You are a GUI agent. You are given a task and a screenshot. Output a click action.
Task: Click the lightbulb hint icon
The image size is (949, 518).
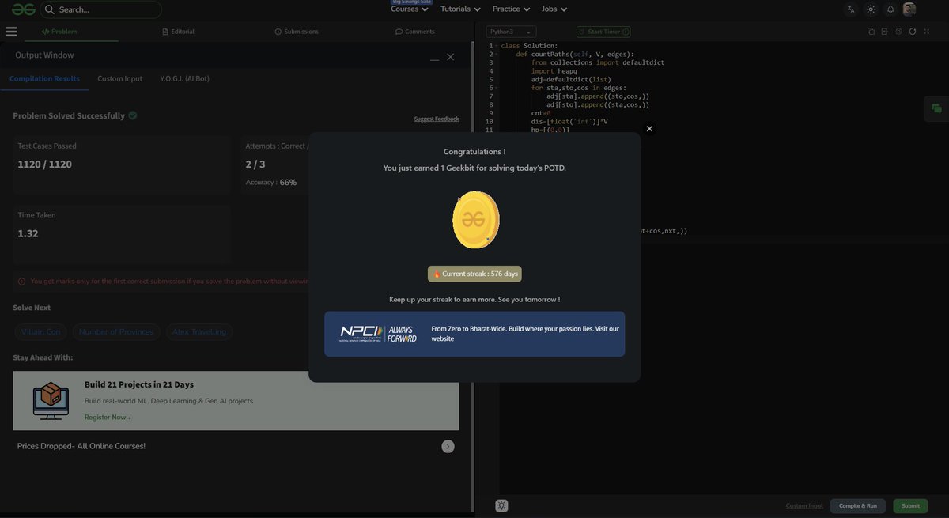pos(501,506)
